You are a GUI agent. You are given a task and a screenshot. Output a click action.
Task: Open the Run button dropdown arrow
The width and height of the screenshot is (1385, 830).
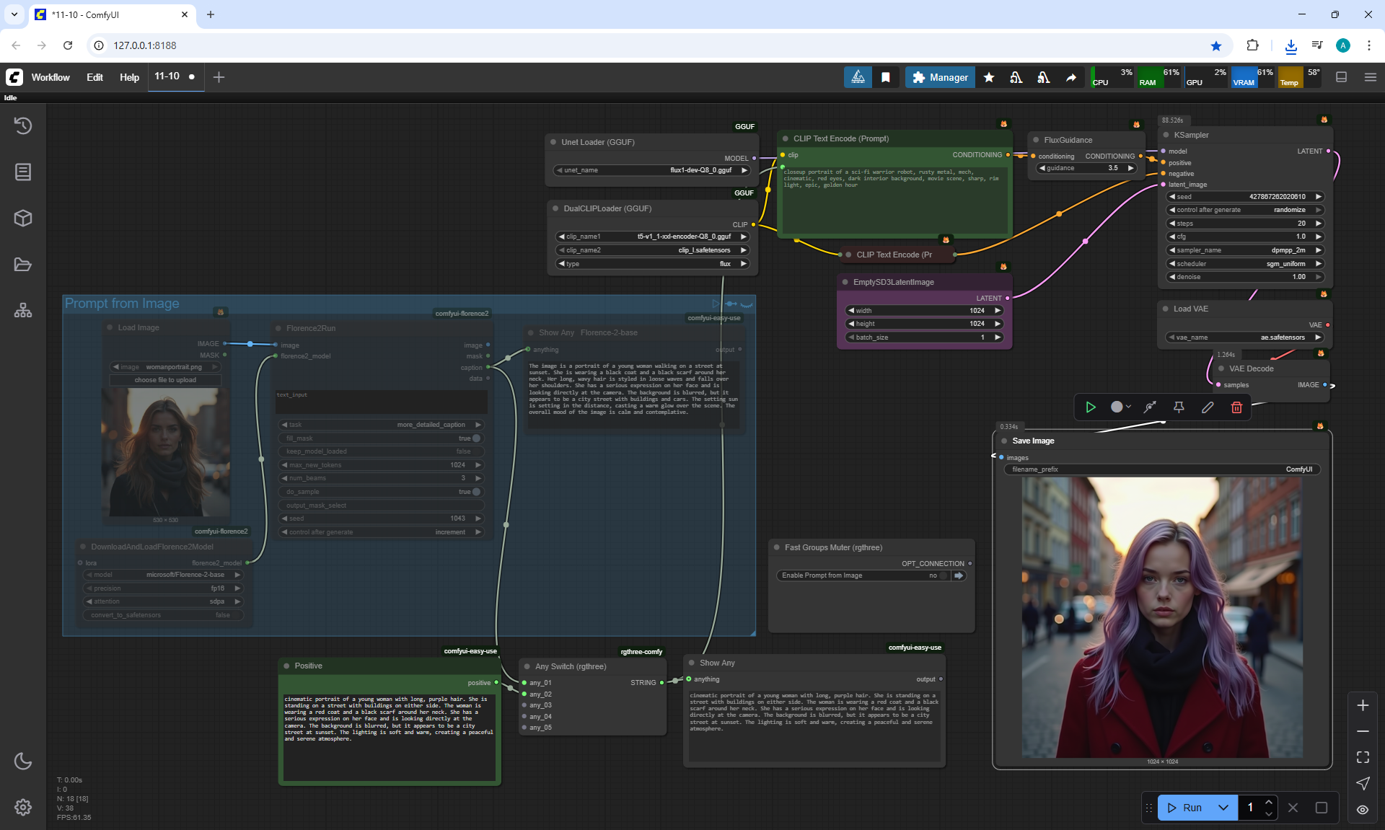(x=1223, y=808)
